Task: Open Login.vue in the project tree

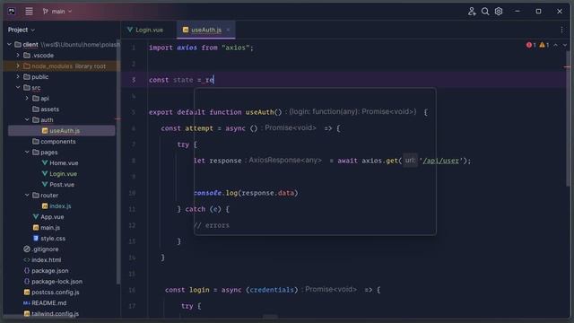Action: pyautogui.click(x=59, y=173)
